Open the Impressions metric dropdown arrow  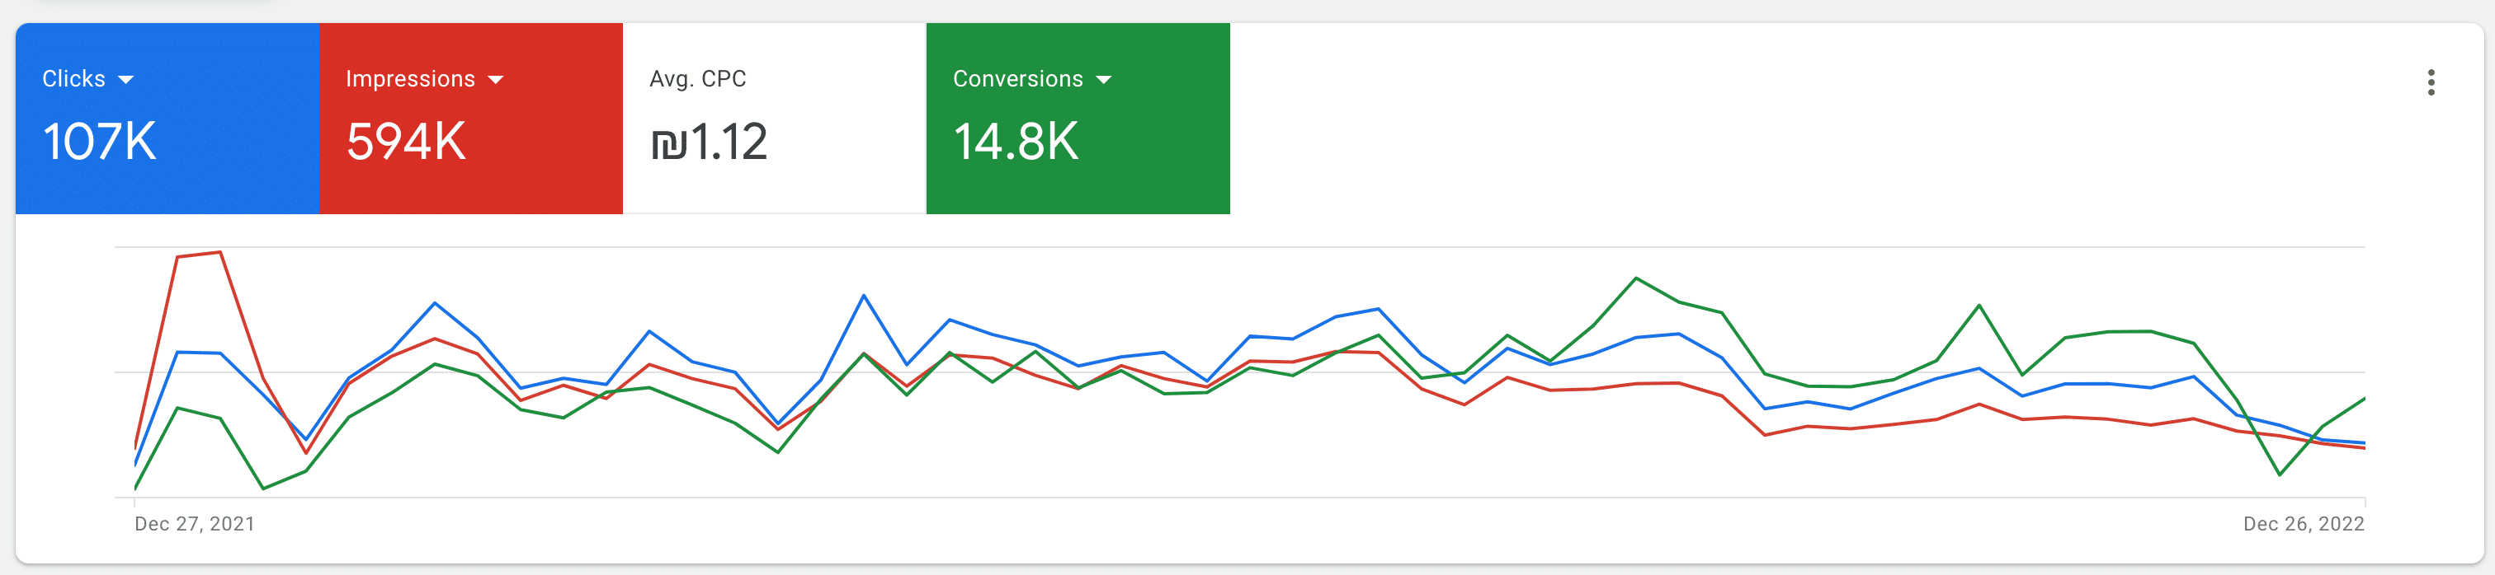click(x=496, y=80)
